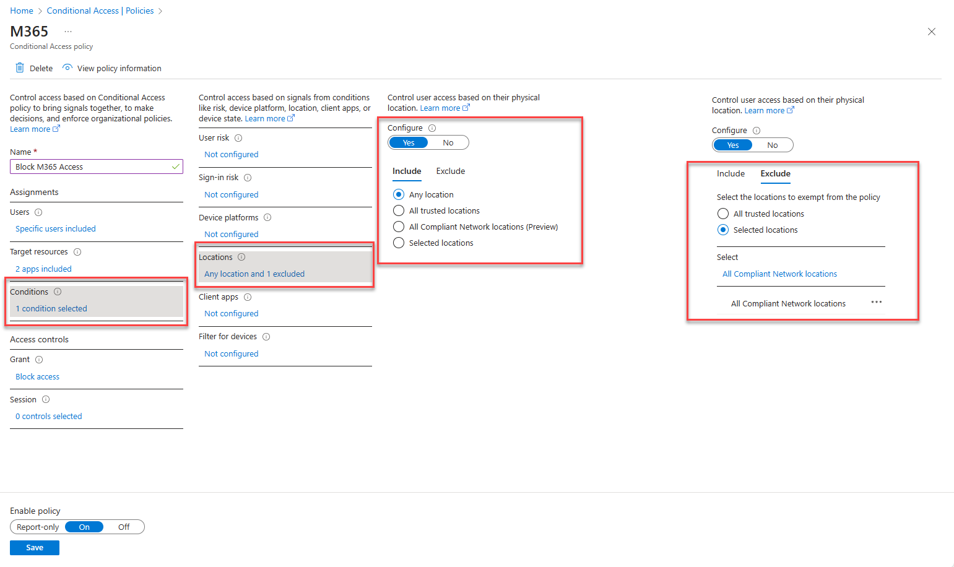Open 2 apps included link
Screen dimensions: 954x567
click(43, 269)
